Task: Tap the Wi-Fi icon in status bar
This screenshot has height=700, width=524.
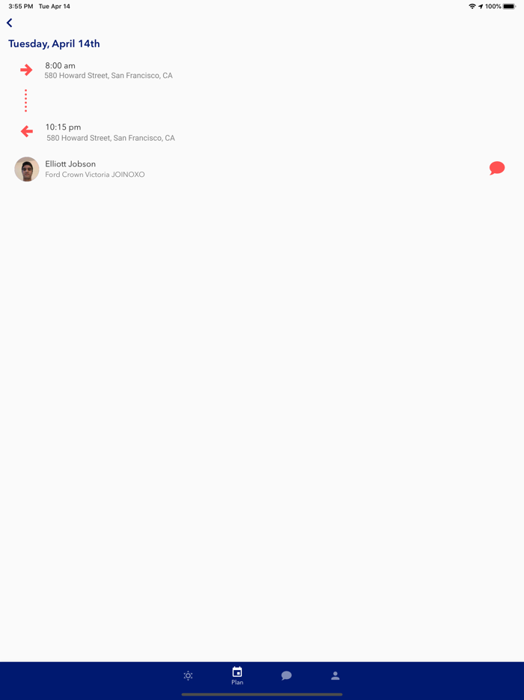Action: click(472, 6)
